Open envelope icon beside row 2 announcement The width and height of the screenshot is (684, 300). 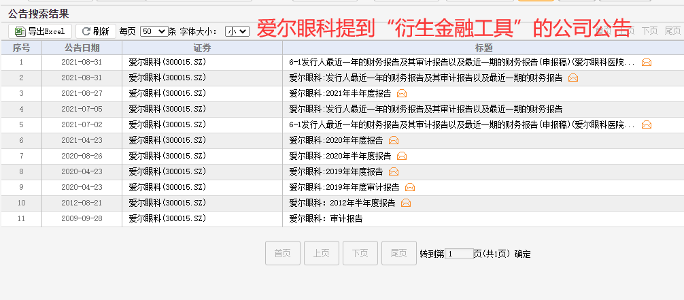point(573,78)
